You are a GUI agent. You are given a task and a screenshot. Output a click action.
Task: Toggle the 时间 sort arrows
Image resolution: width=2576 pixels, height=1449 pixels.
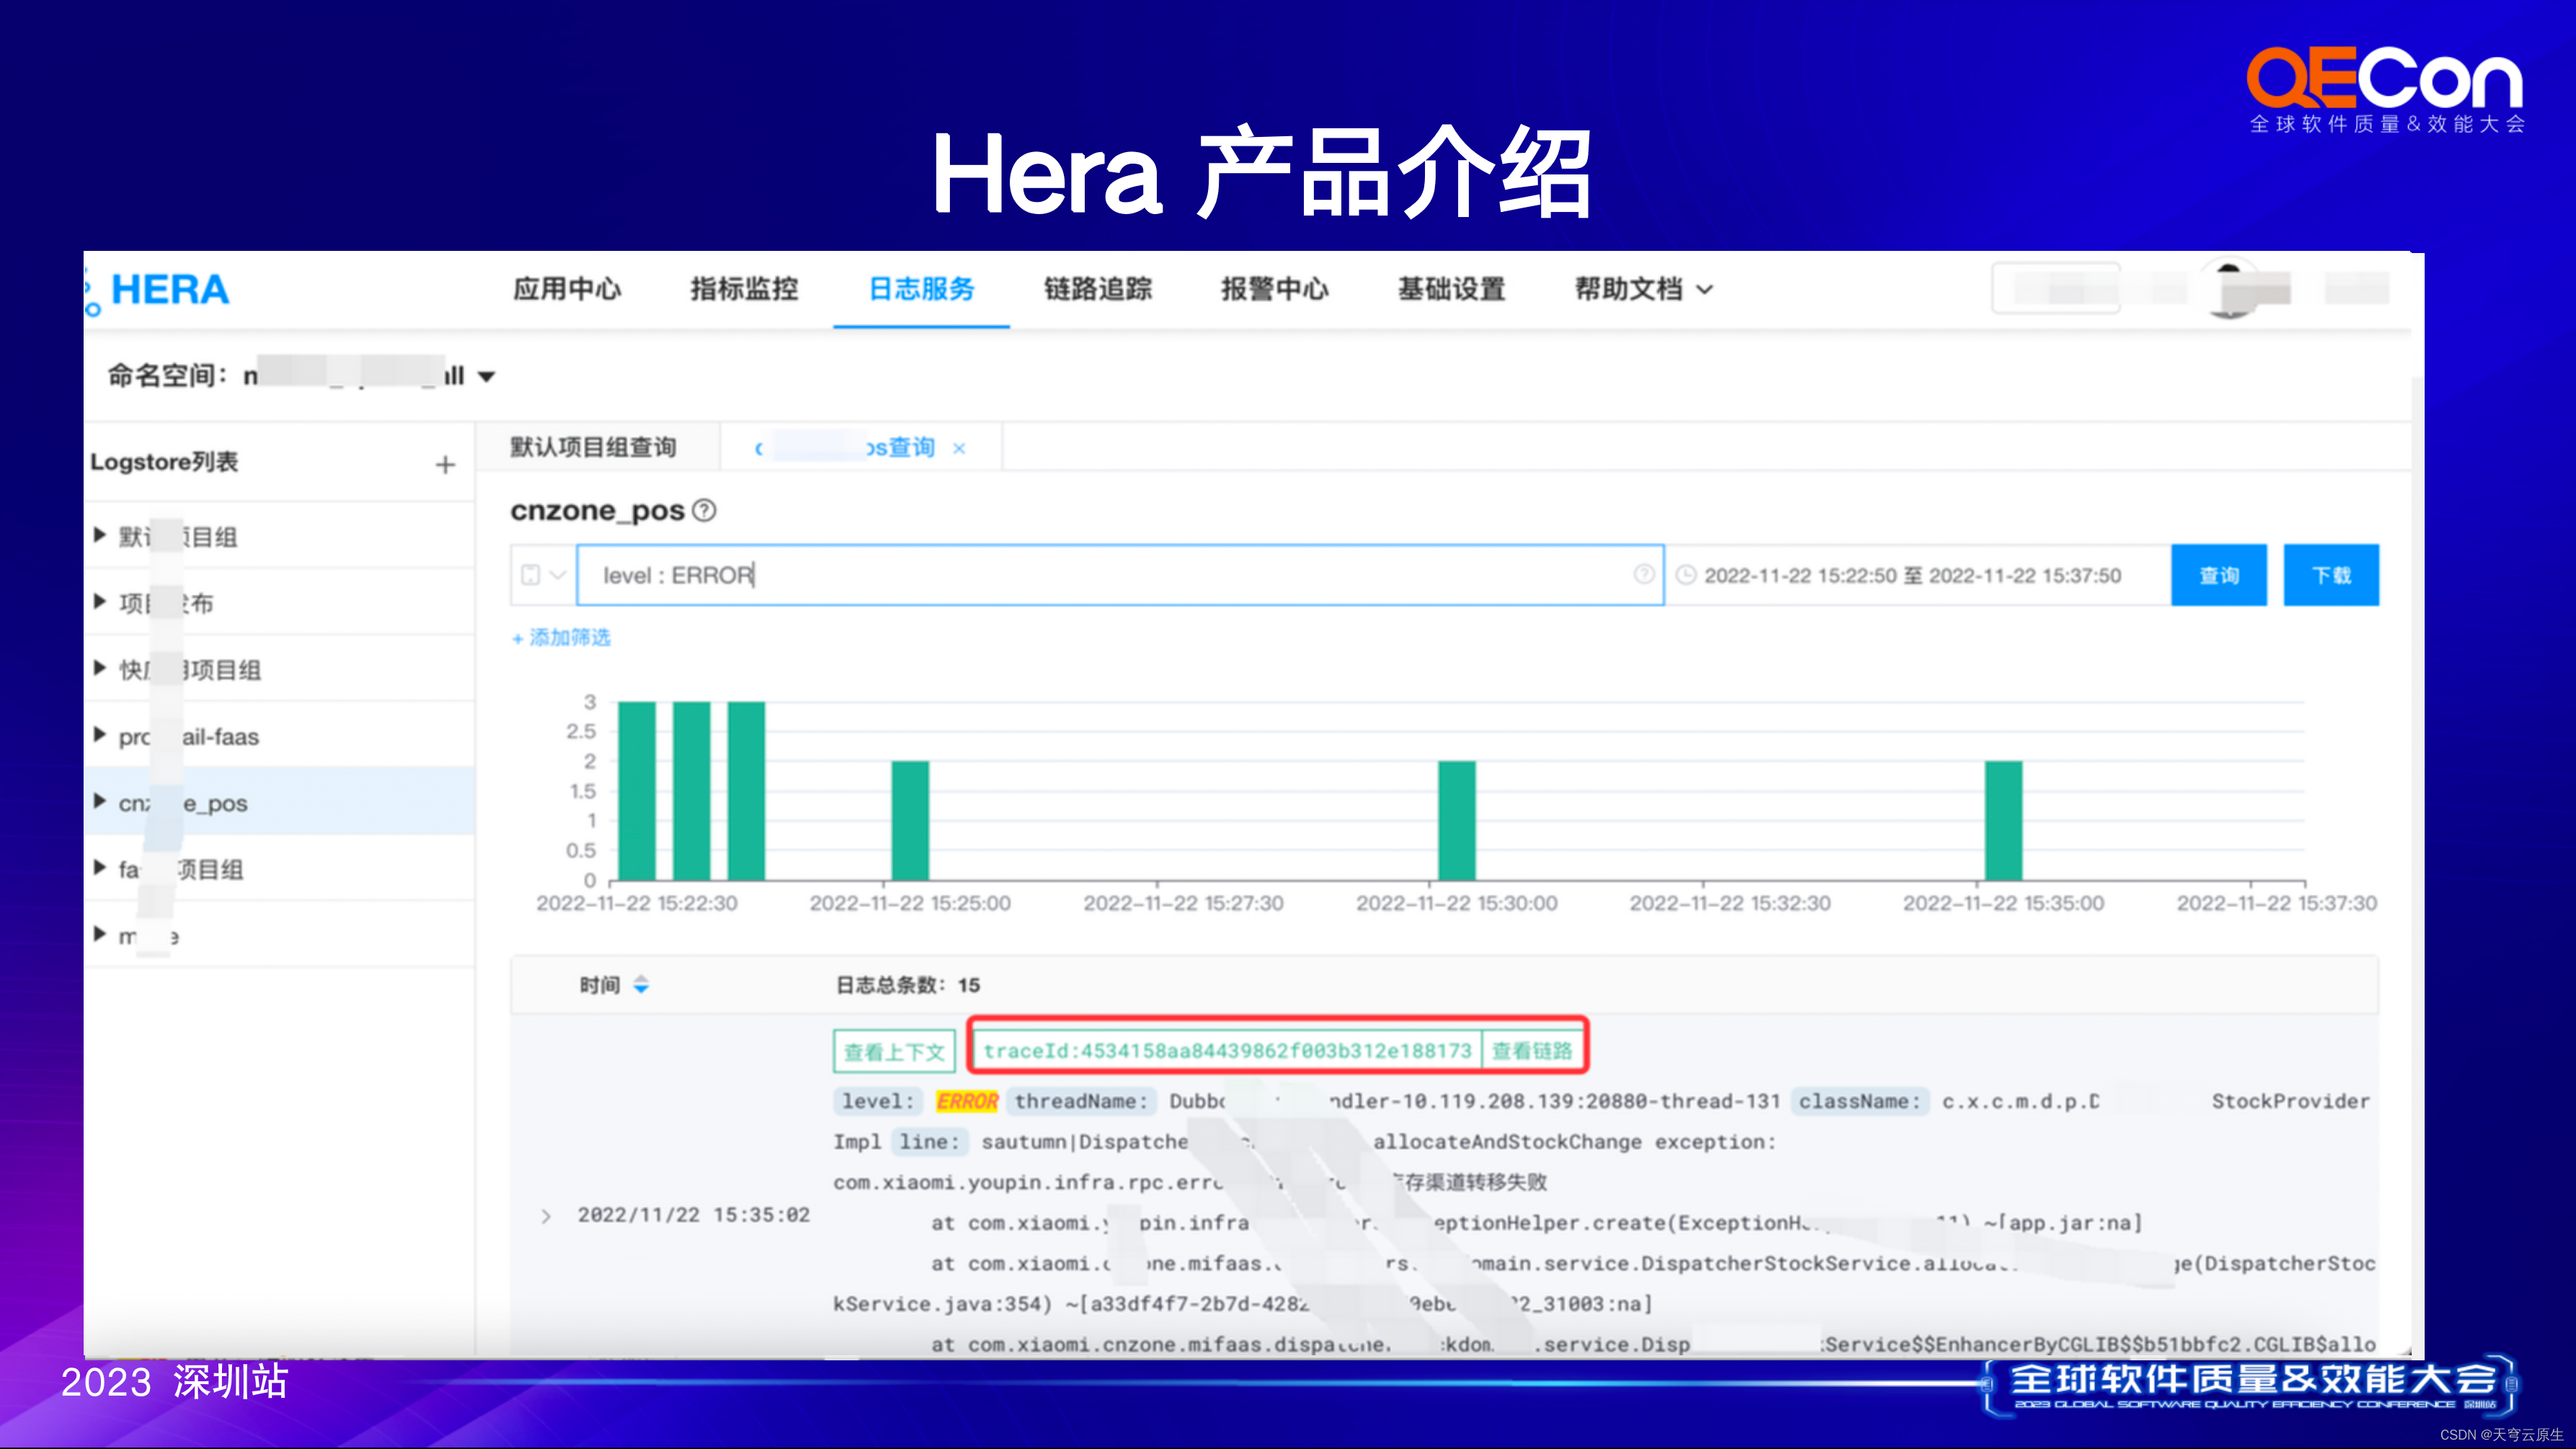tap(641, 985)
